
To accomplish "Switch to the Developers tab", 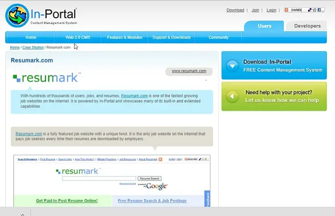I will click(x=307, y=26).
